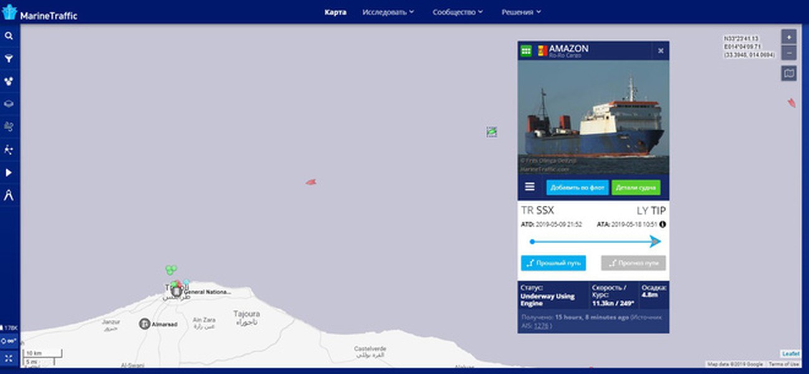Zoom in on the map with plus button
This screenshot has width=809, height=374.
click(788, 37)
